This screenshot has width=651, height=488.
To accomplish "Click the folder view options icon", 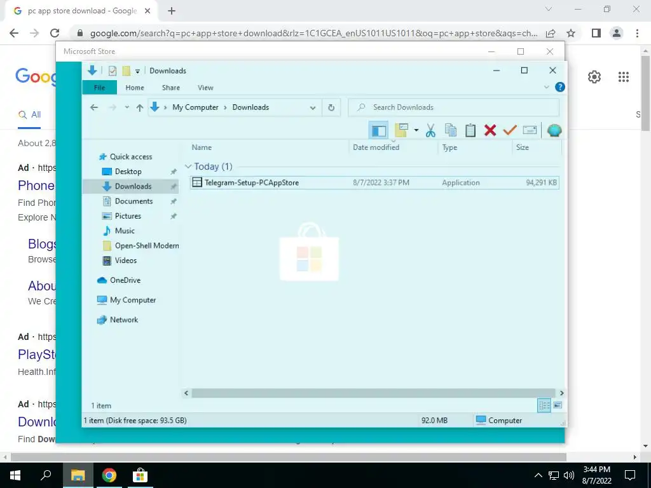I will (x=402, y=130).
